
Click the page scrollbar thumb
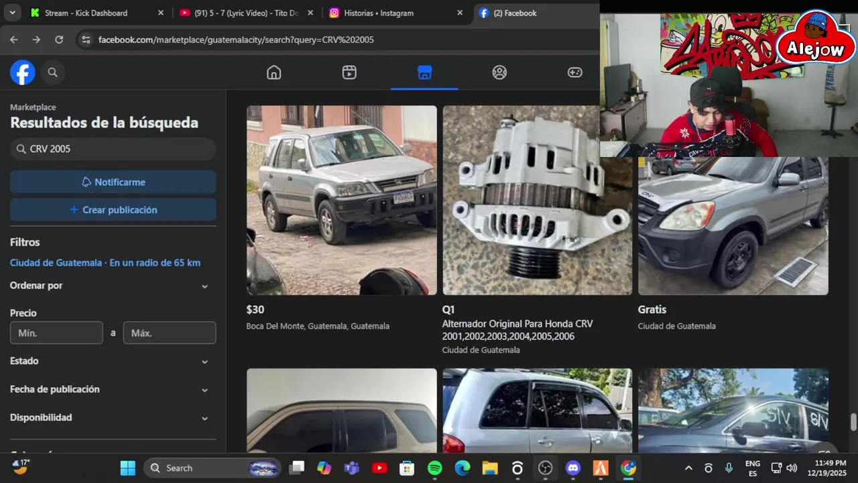(x=853, y=423)
